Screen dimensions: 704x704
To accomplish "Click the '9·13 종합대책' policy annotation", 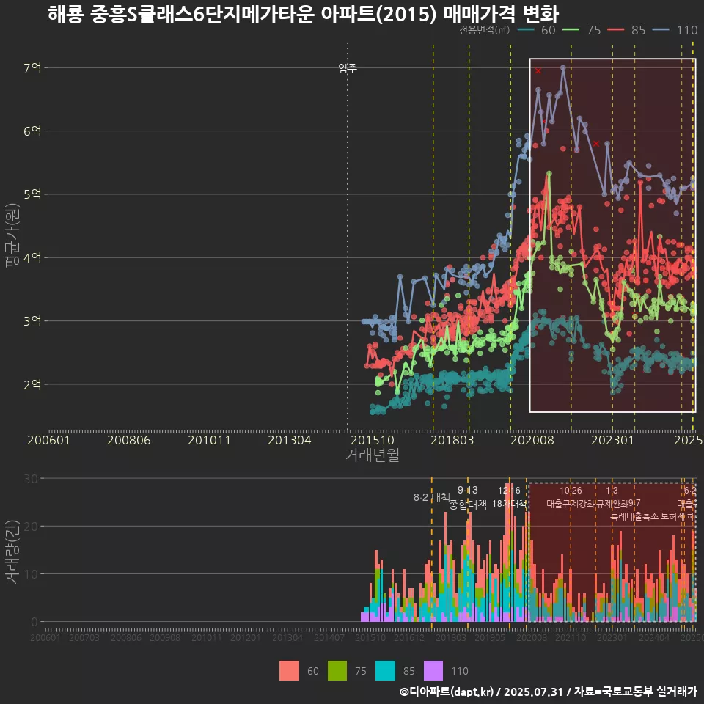I will 468,497.
